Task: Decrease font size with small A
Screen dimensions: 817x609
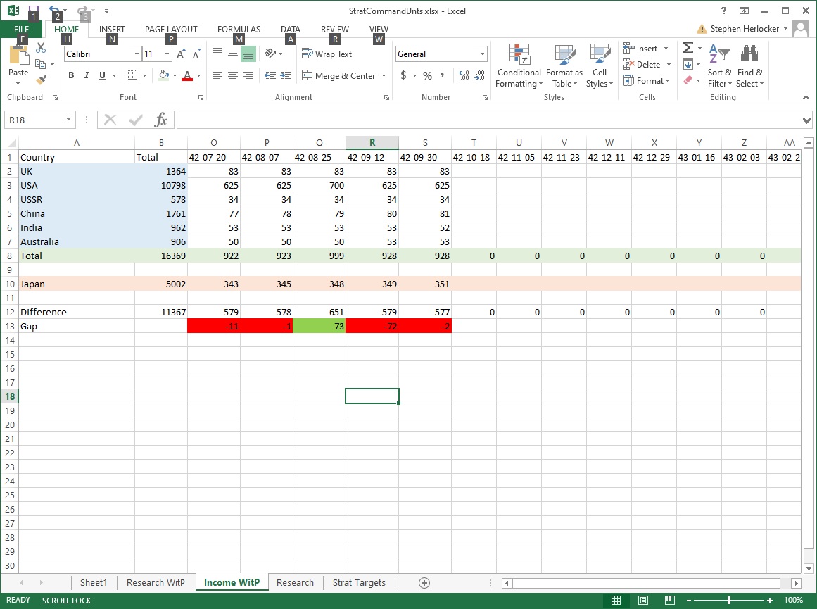Action: [x=196, y=54]
